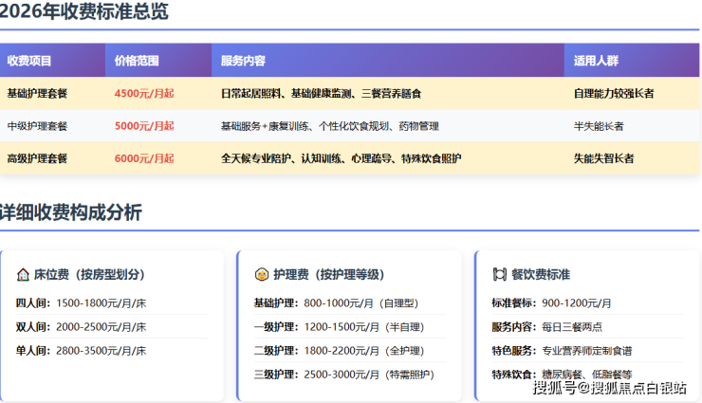702x403 pixels.
Task: Click the 服务内容 column header
Action: 243,61
